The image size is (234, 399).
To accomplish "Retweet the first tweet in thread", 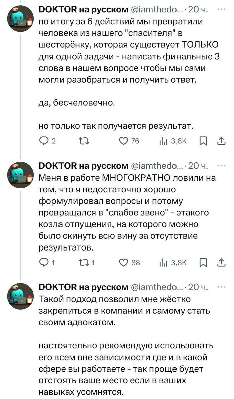I will tap(81, 142).
